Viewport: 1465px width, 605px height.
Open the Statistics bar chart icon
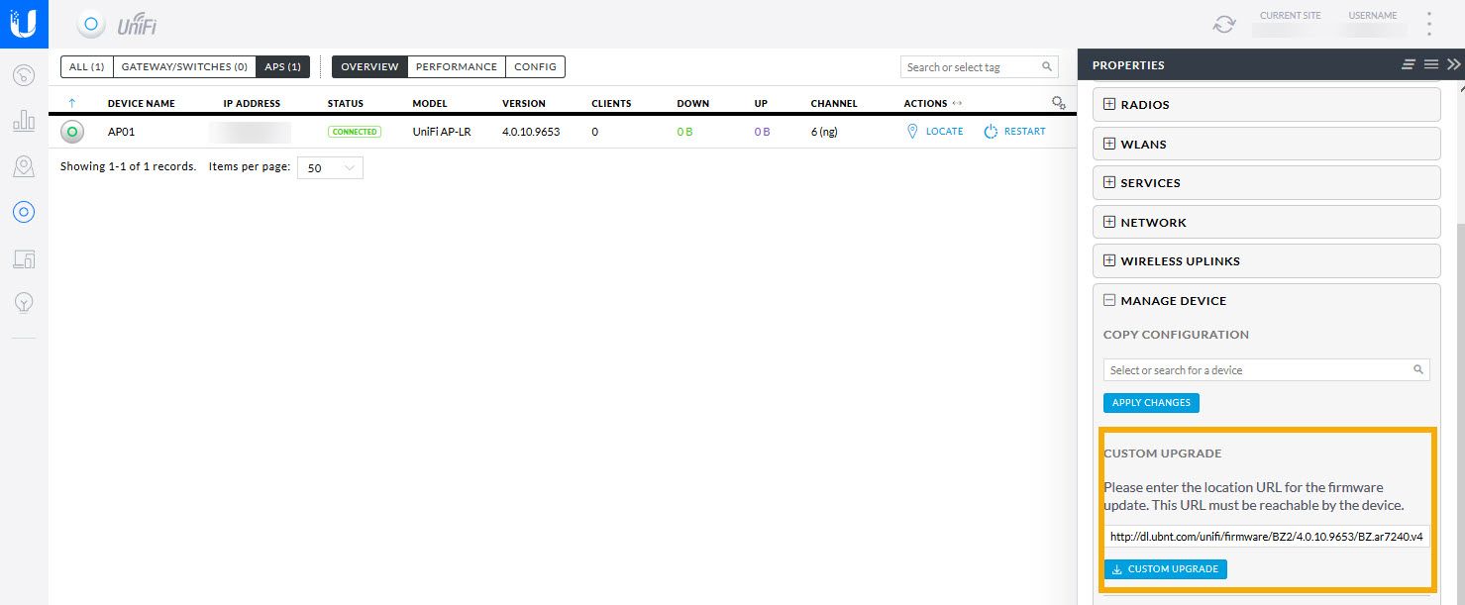pos(24,121)
